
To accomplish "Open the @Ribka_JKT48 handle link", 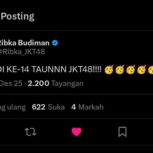I will (22, 52).
